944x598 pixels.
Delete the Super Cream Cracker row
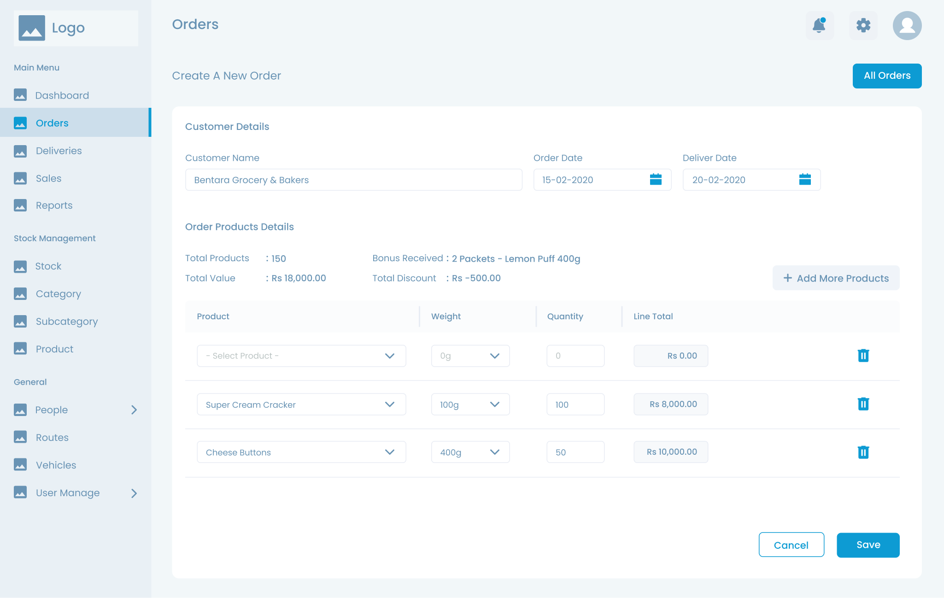coord(863,404)
